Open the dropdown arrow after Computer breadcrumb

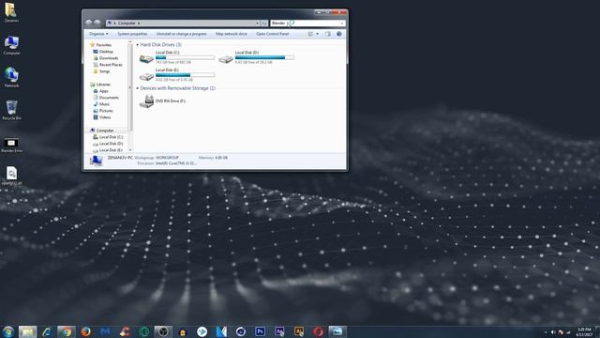pos(139,23)
